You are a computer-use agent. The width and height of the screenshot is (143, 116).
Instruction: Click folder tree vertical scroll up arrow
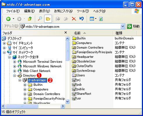(x=67, y=39)
